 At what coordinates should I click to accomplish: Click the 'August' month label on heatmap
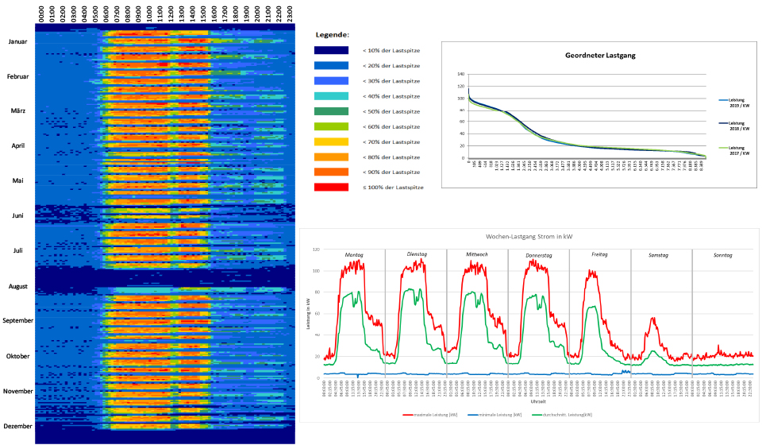click(18, 286)
